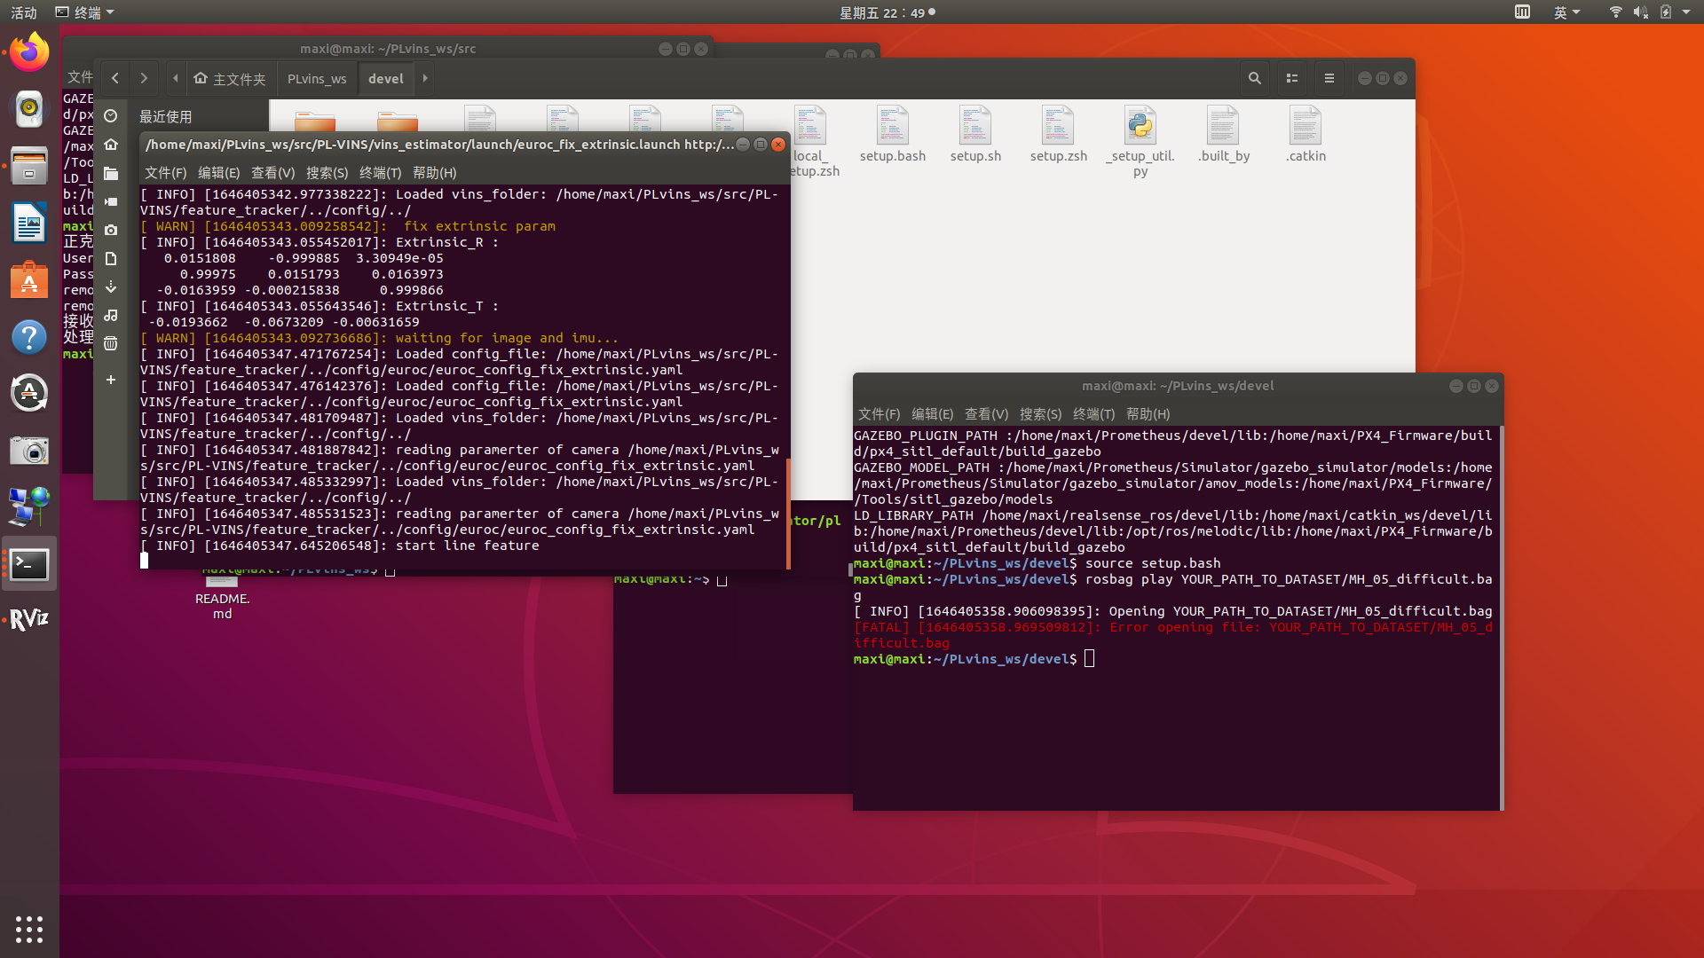Click the Home icon in the sidebar
1704x958 pixels.
click(x=111, y=145)
